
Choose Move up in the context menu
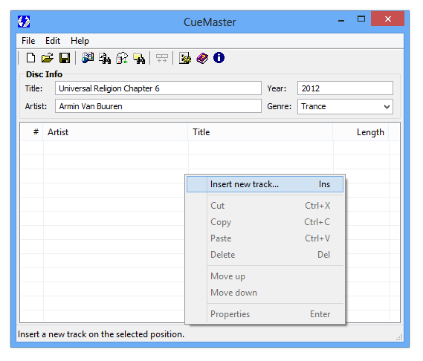(265, 276)
